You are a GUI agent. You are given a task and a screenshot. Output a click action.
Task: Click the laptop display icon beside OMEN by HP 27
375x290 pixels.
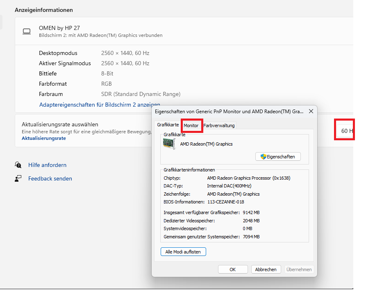(x=27, y=32)
